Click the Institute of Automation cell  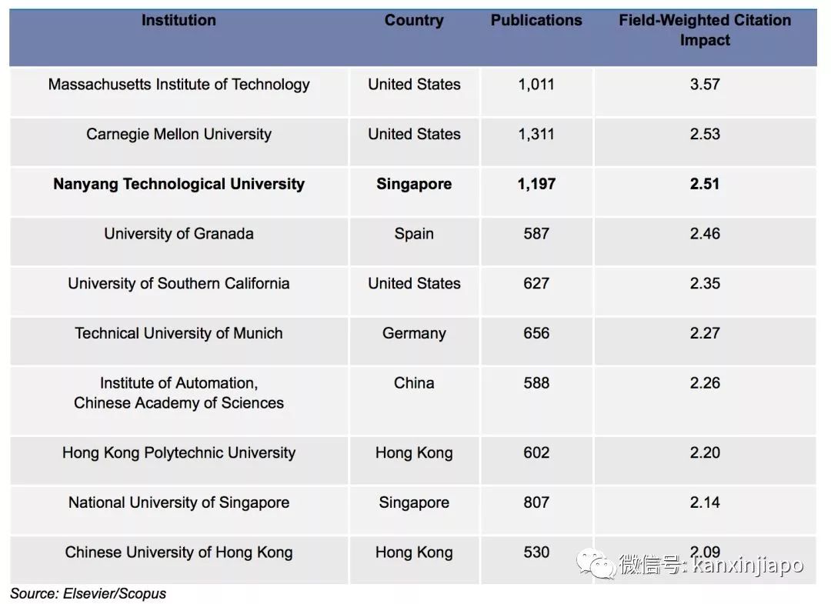(x=179, y=393)
